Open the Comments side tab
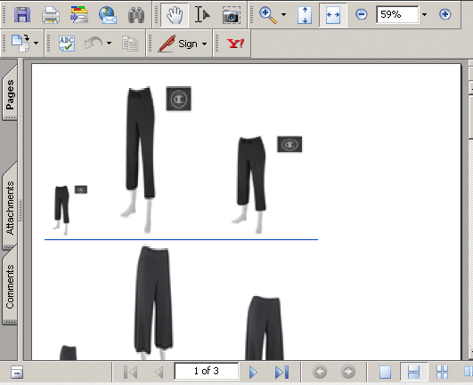The image size is (473, 385). [x=10, y=286]
